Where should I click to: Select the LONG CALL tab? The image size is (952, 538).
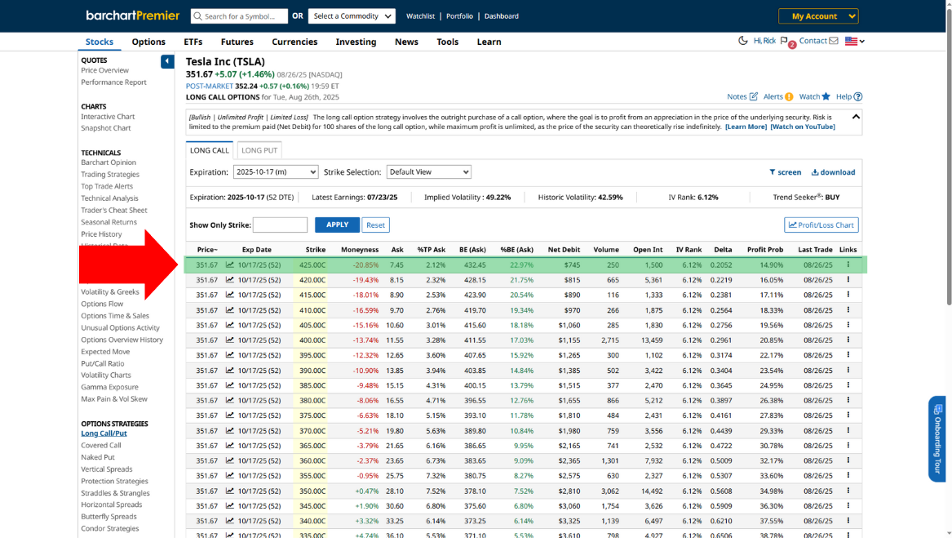(x=210, y=150)
